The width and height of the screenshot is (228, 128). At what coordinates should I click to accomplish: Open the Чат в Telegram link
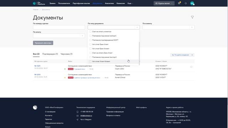tap(86, 119)
